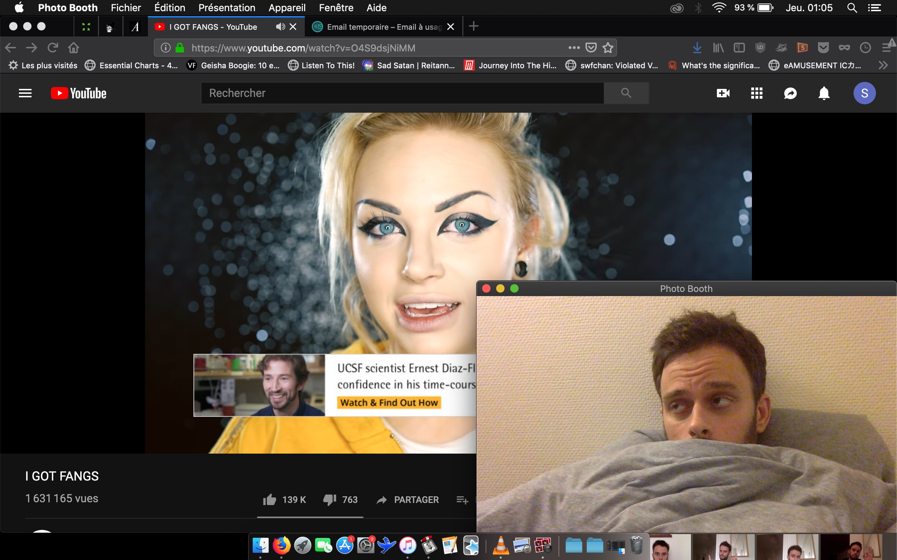Save page to Pocket in address bar
Screen dimensions: 897x560
(x=591, y=47)
